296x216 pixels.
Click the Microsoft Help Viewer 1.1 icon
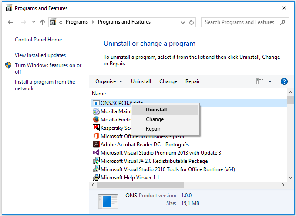coord(96,178)
